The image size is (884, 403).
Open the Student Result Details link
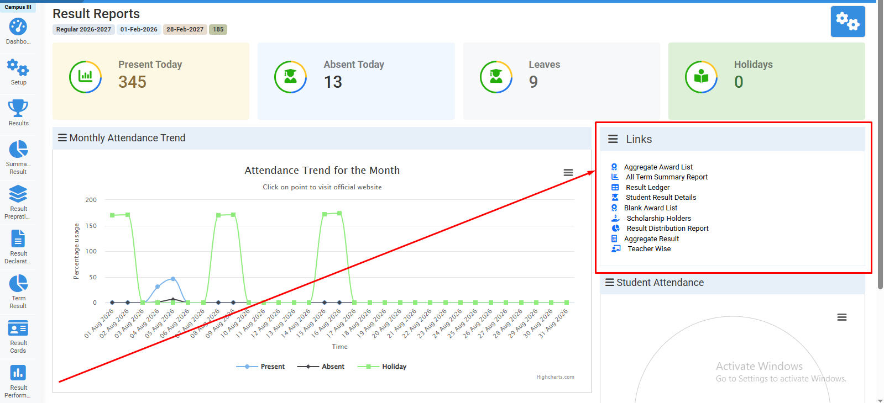click(661, 198)
